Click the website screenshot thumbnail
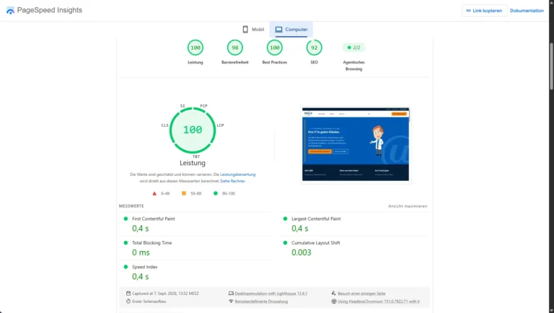The height and width of the screenshot is (313, 554). click(356, 145)
